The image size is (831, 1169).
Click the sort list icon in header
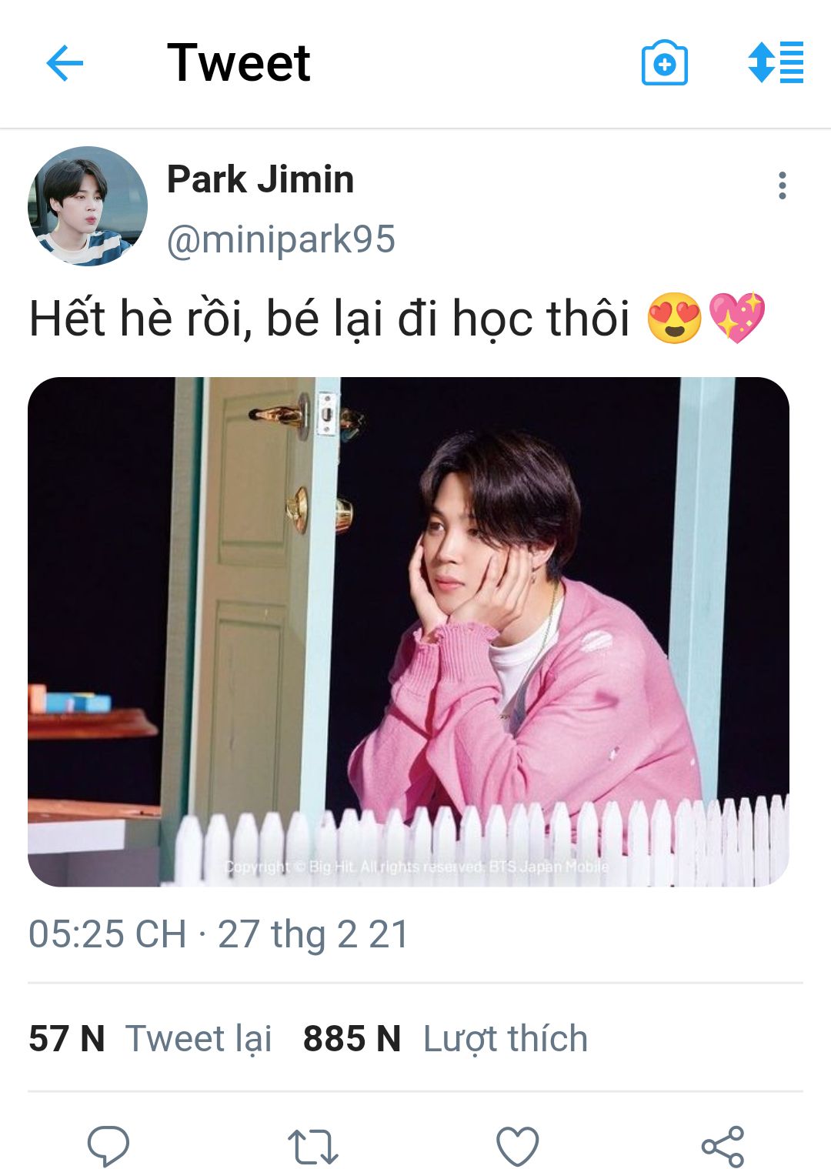776,62
